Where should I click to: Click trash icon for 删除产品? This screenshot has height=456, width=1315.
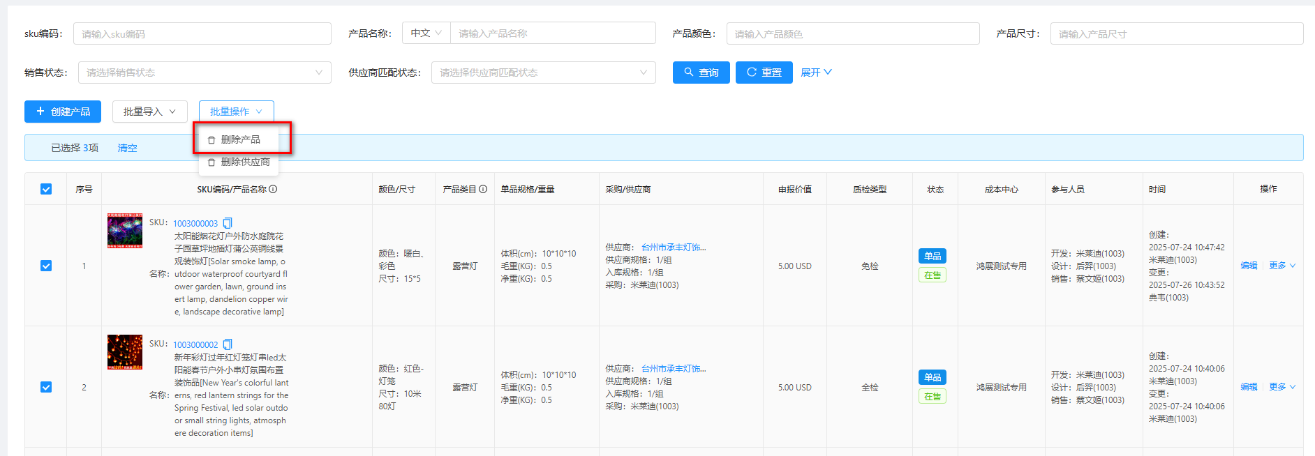click(x=211, y=140)
